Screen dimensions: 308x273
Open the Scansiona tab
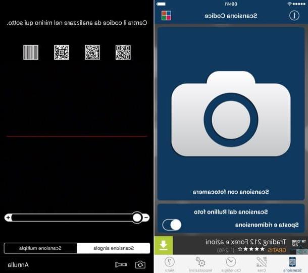(292, 264)
